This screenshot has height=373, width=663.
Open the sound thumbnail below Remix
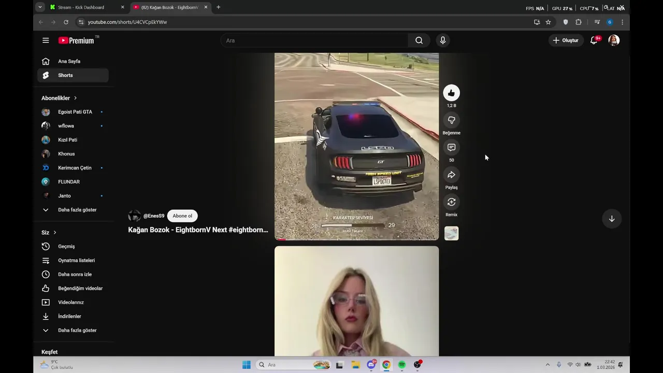tap(451, 234)
